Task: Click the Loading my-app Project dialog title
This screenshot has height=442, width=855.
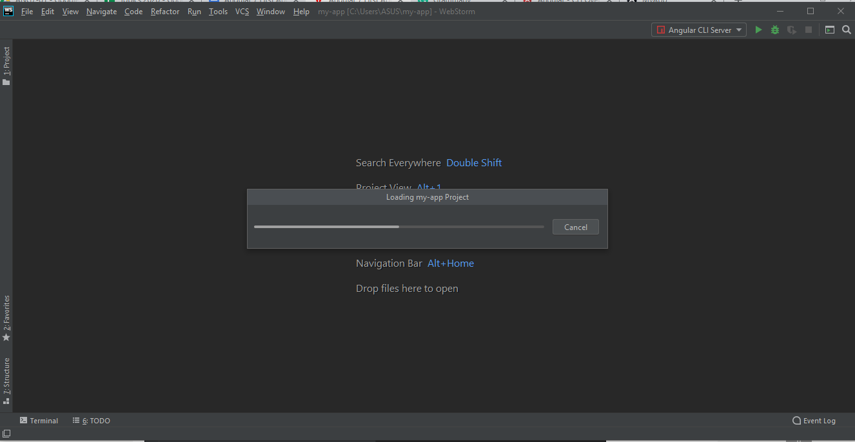Action: (x=427, y=197)
